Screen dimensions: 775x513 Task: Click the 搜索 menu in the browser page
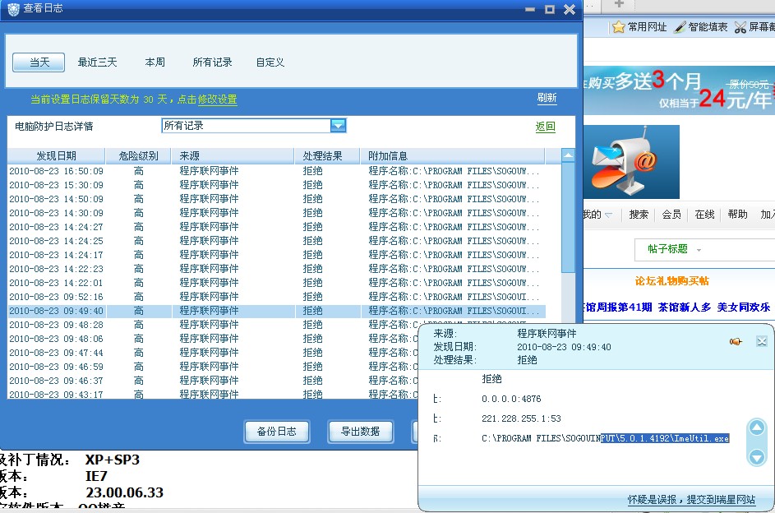click(639, 215)
